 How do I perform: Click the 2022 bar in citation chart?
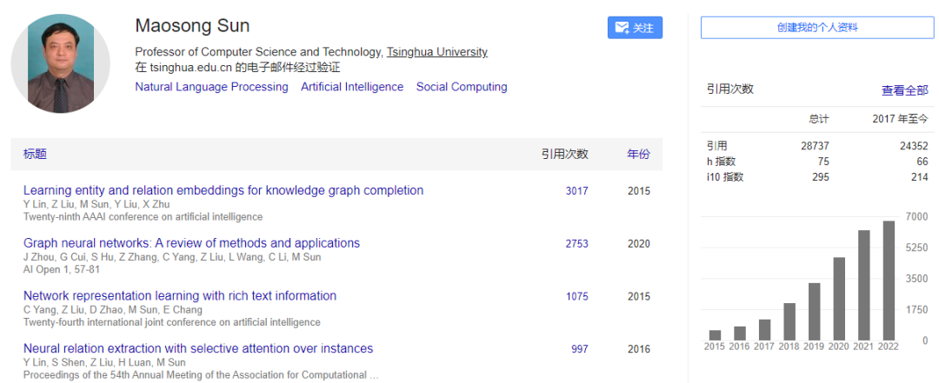[889, 281]
